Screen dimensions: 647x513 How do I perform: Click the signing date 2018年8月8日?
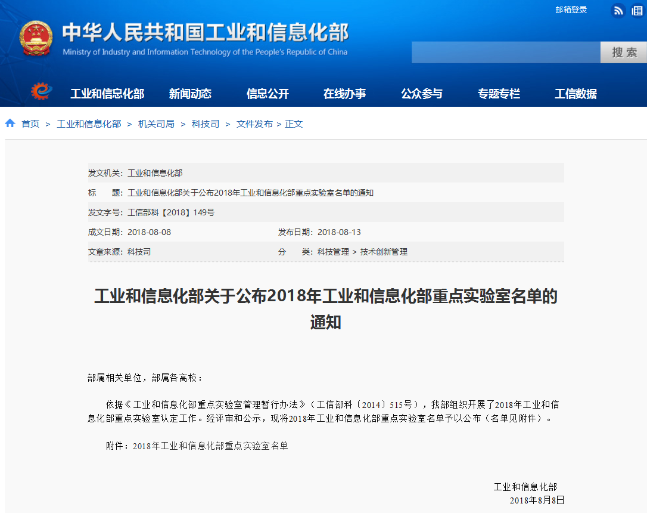click(537, 500)
